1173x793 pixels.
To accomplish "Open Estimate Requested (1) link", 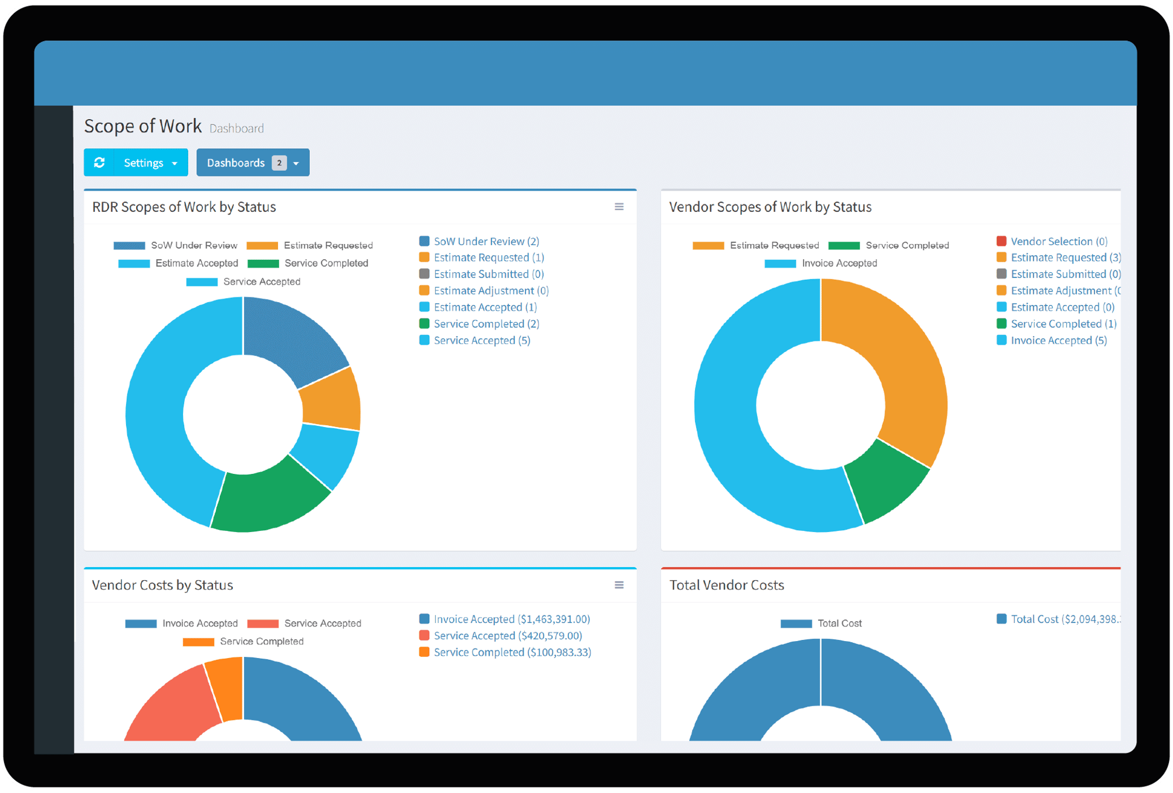I will click(x=489, y=257).
